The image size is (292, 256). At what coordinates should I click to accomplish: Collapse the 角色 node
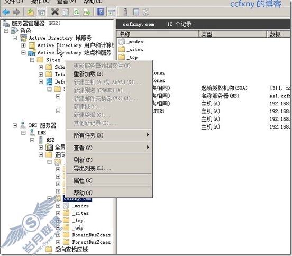tap(6, 31)
